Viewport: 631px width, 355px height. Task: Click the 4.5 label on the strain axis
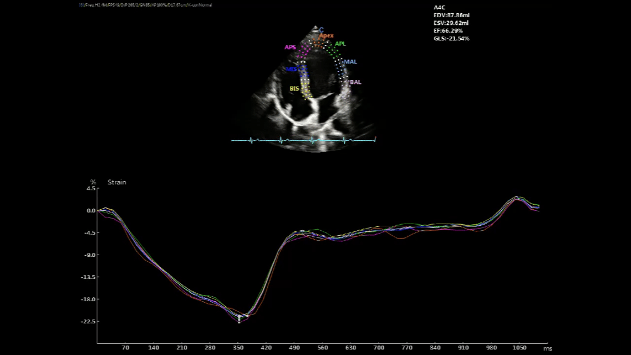click(x=91, y=189)
